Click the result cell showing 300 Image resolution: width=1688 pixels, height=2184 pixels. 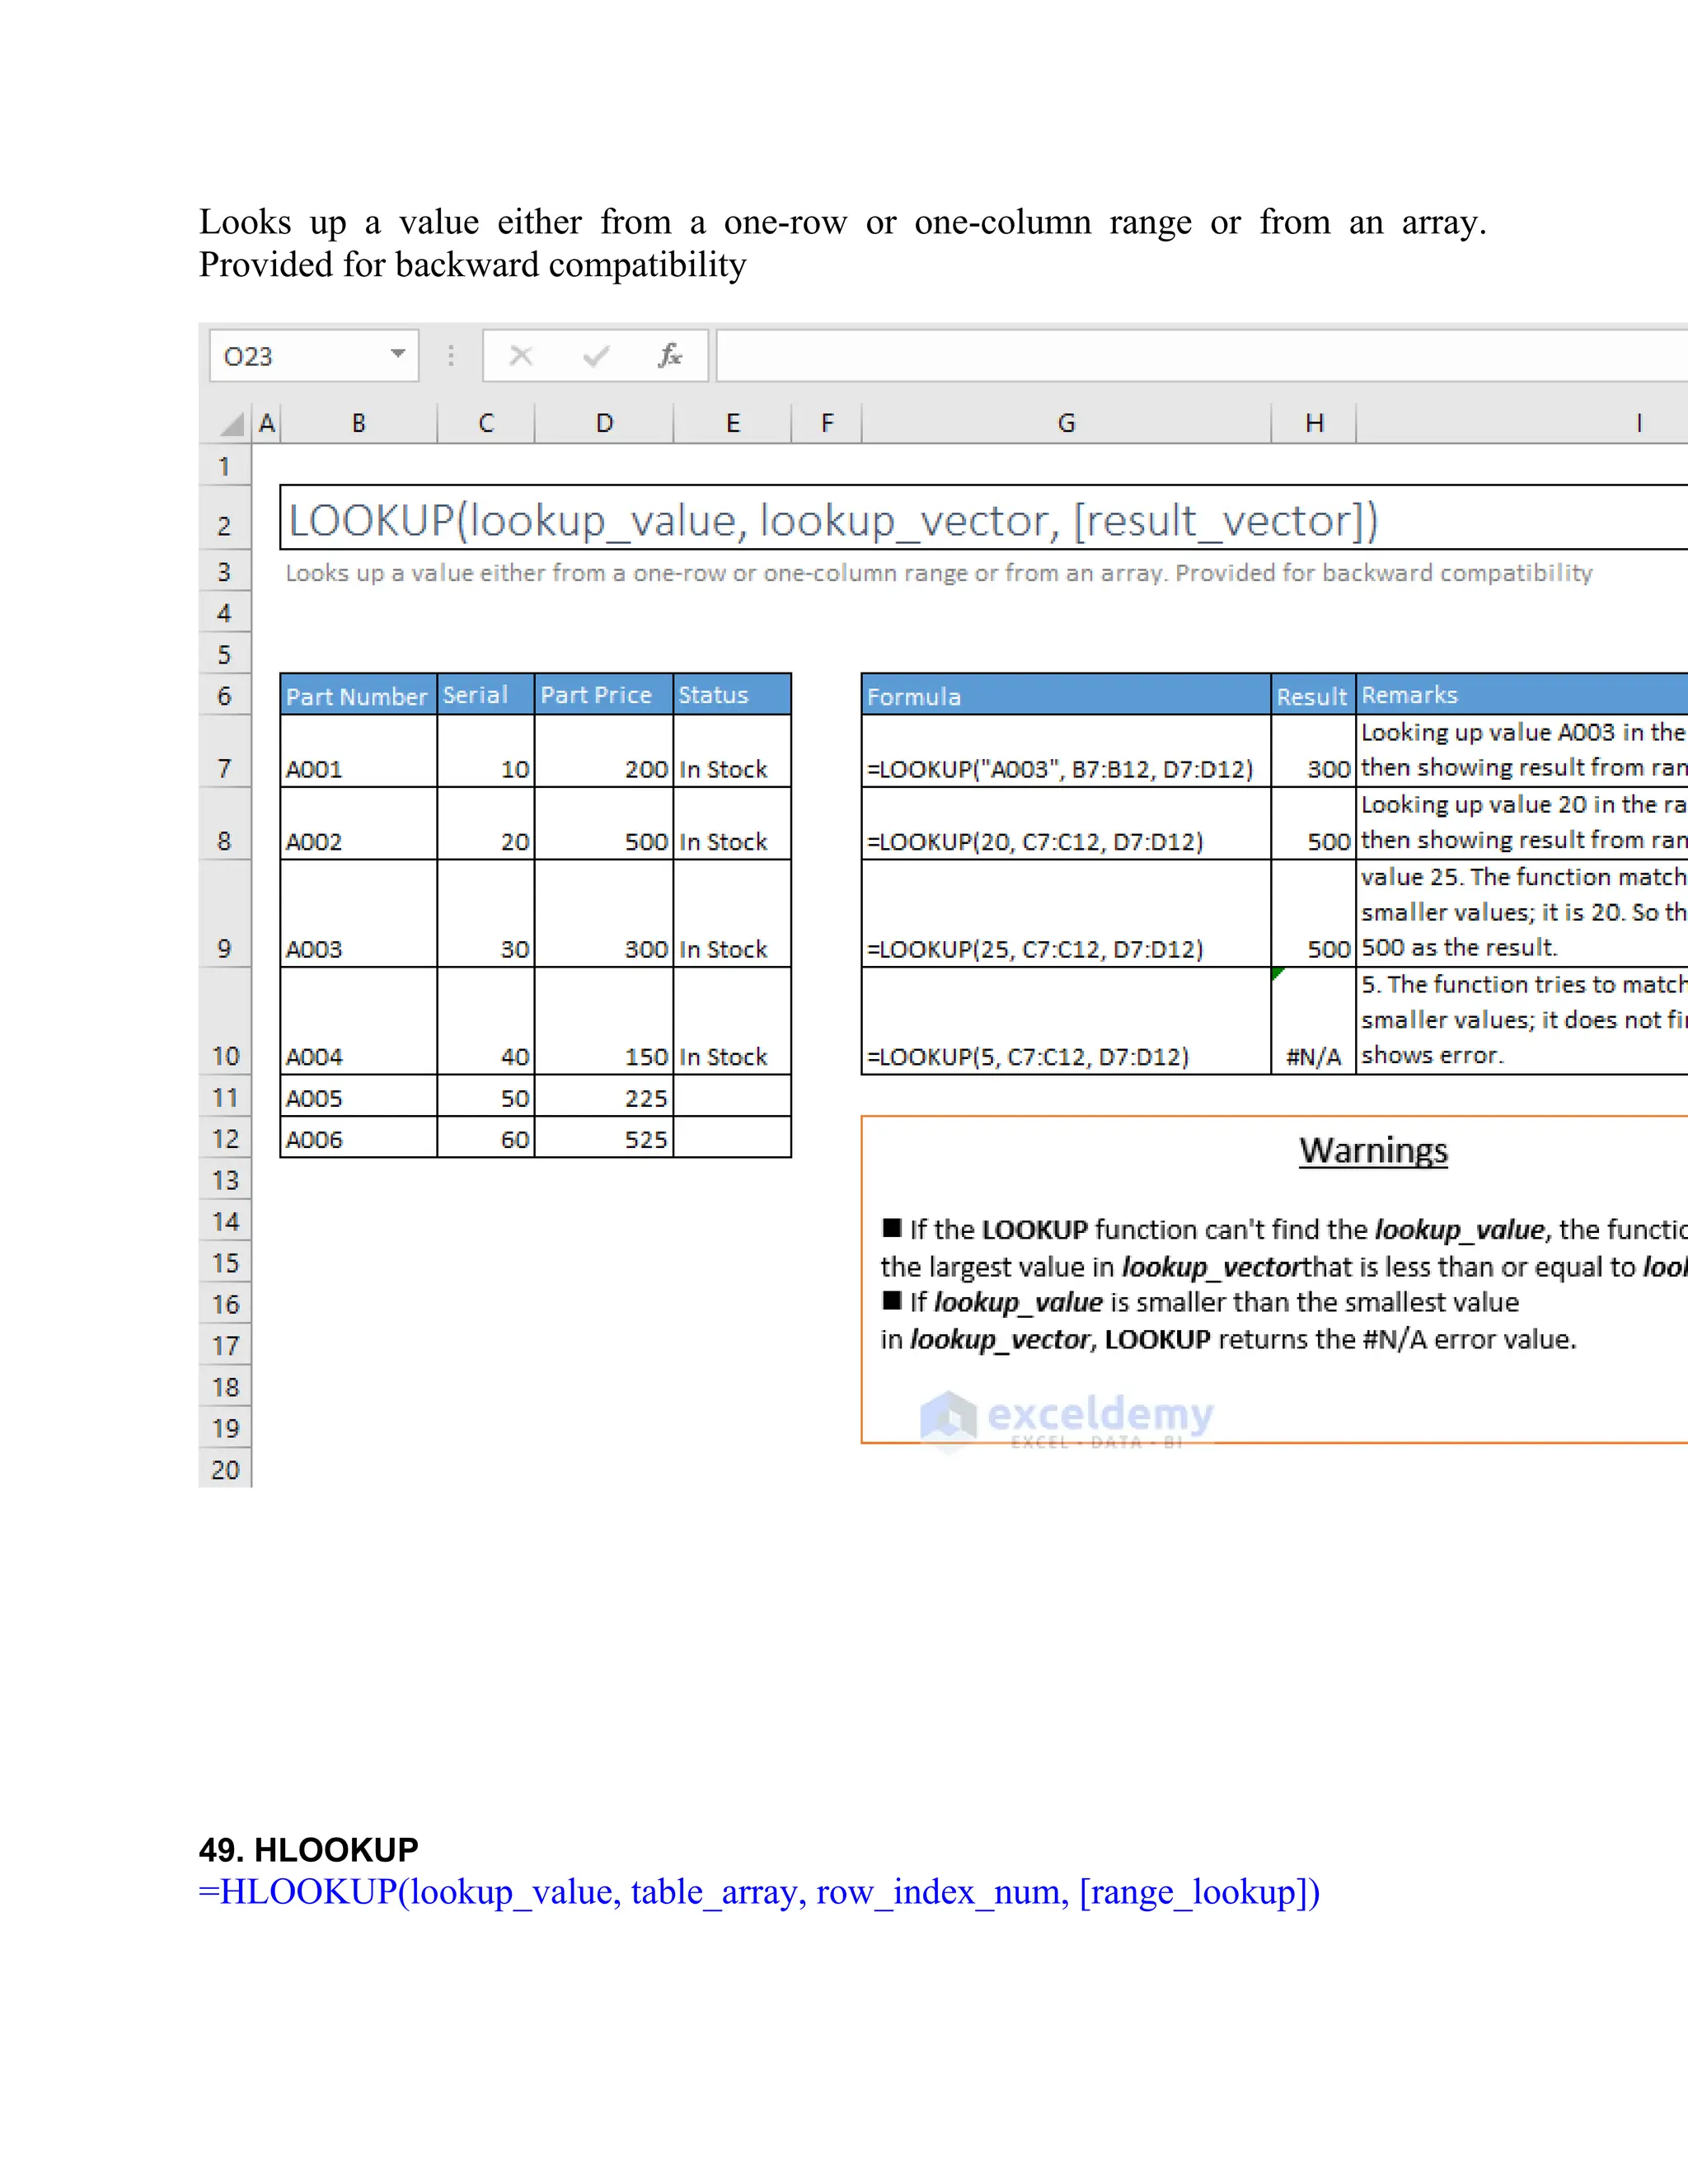point(1314,751)
